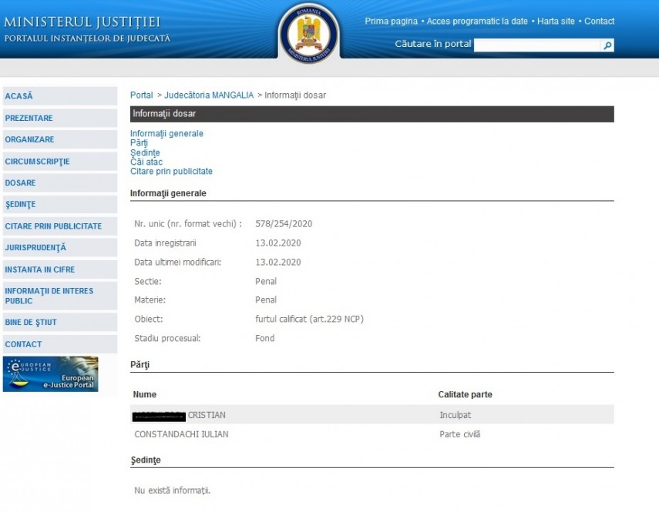Go to Judecătoria MANGALIA breadcrumb

click(208, 95)
